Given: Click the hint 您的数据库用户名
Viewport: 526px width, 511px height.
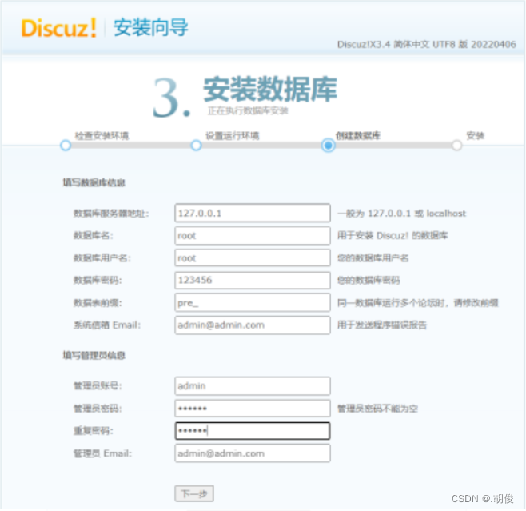Looking at the screenshot, I should click(x=373, y=258).
